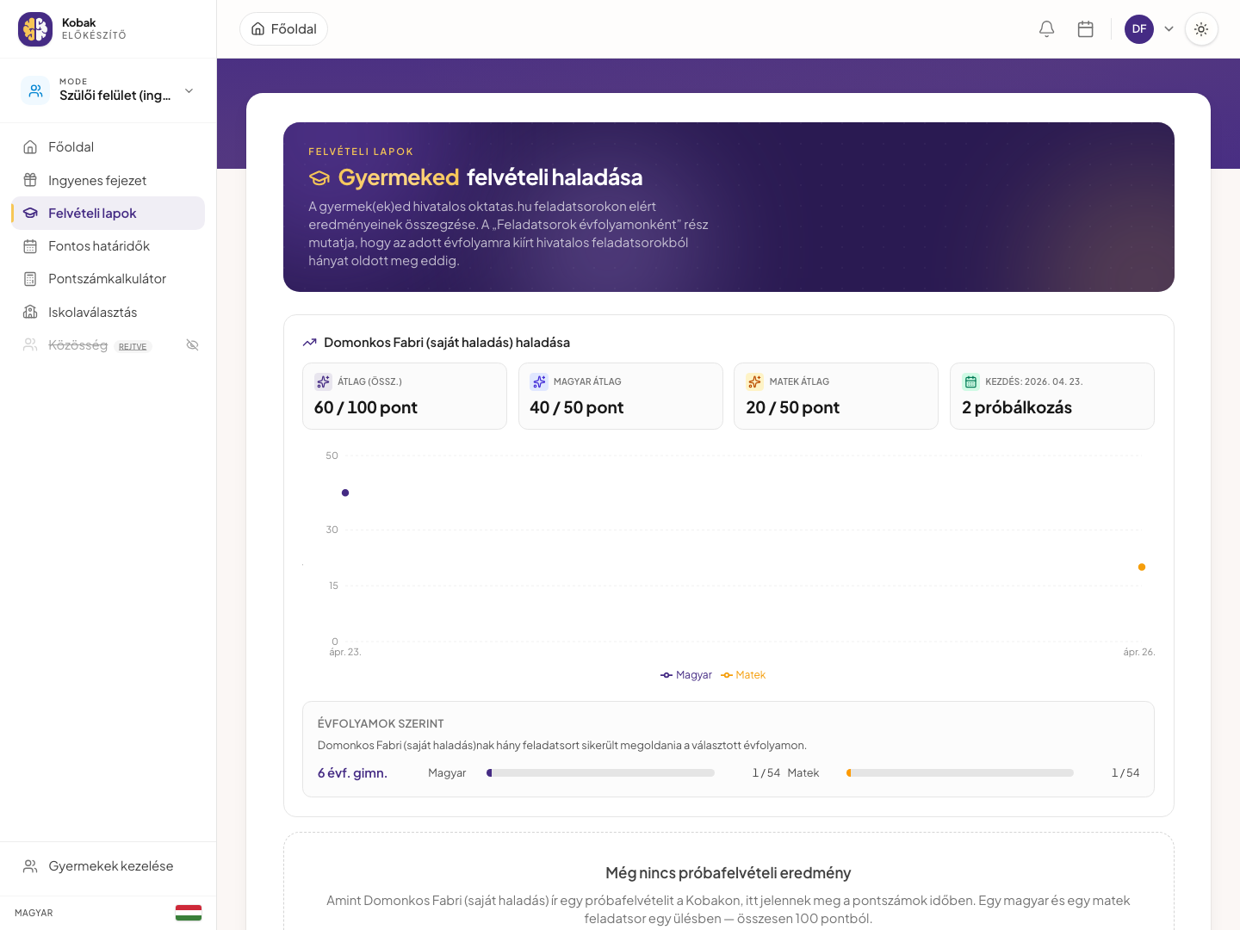1240x930 pixels.
Task: Click the school building icon for Iskolaválasztás
Action: tap(30, 312)
